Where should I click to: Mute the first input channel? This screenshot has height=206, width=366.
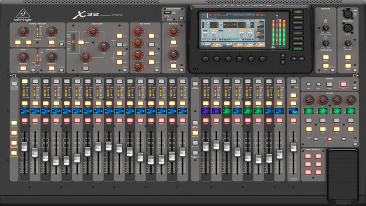tap(24, 120)
